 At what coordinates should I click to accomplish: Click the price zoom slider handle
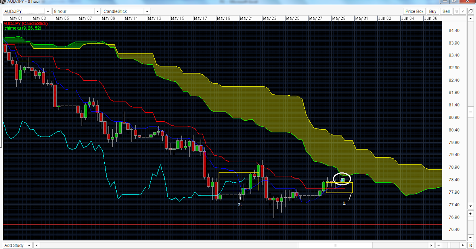click(x=470, y=219)
